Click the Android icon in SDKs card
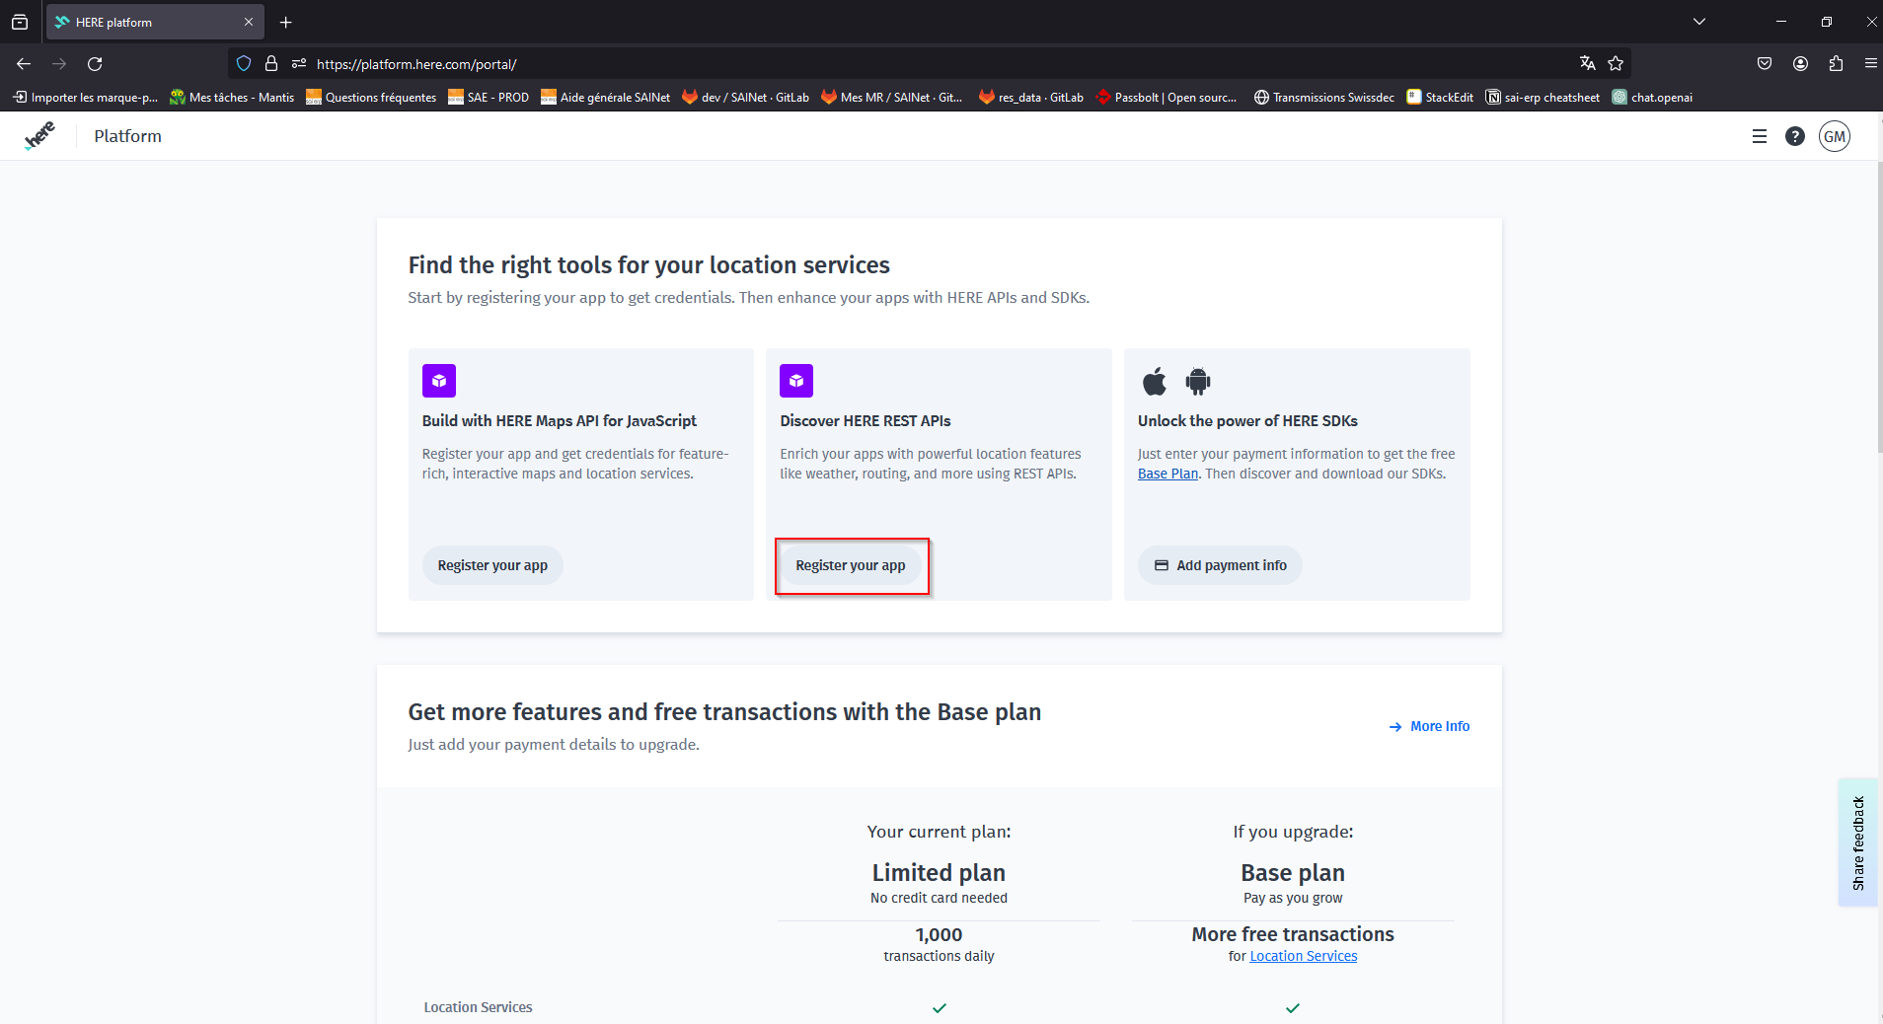This screenshot has height=1024, width=1883. (x=1198, y=381)
